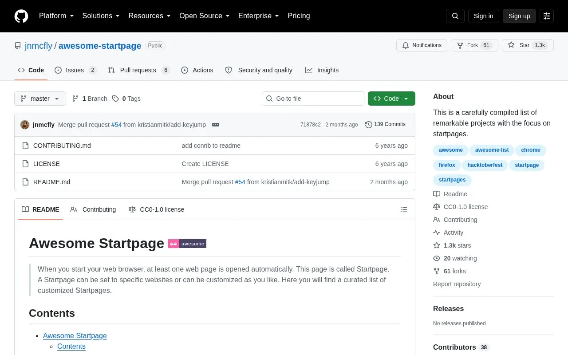Click the awesome badge next to the title
Viewport: 568px width, 355px height.
pyautogui.click(x=187, y=244)
